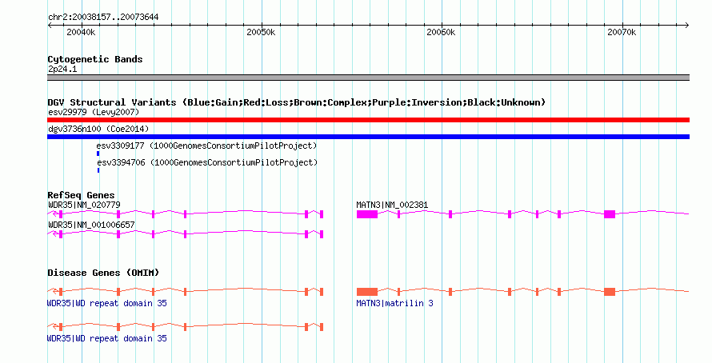Click the wide magenta MATN3 exon near 20070k

click(x=610, y=214)
